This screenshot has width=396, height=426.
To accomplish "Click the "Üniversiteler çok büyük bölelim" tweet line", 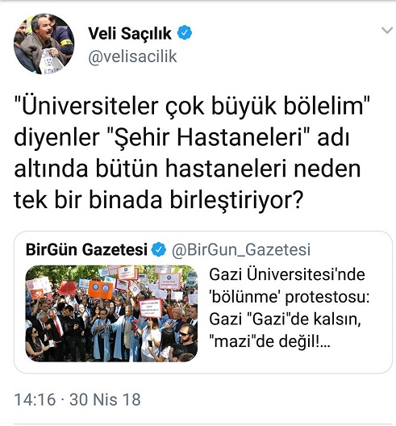I will pyautogui.click(x=192, y=106).
